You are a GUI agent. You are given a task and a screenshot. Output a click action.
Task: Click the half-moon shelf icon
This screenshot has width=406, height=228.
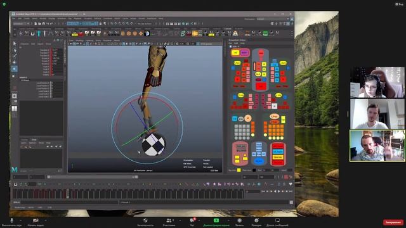click(147, 34)
